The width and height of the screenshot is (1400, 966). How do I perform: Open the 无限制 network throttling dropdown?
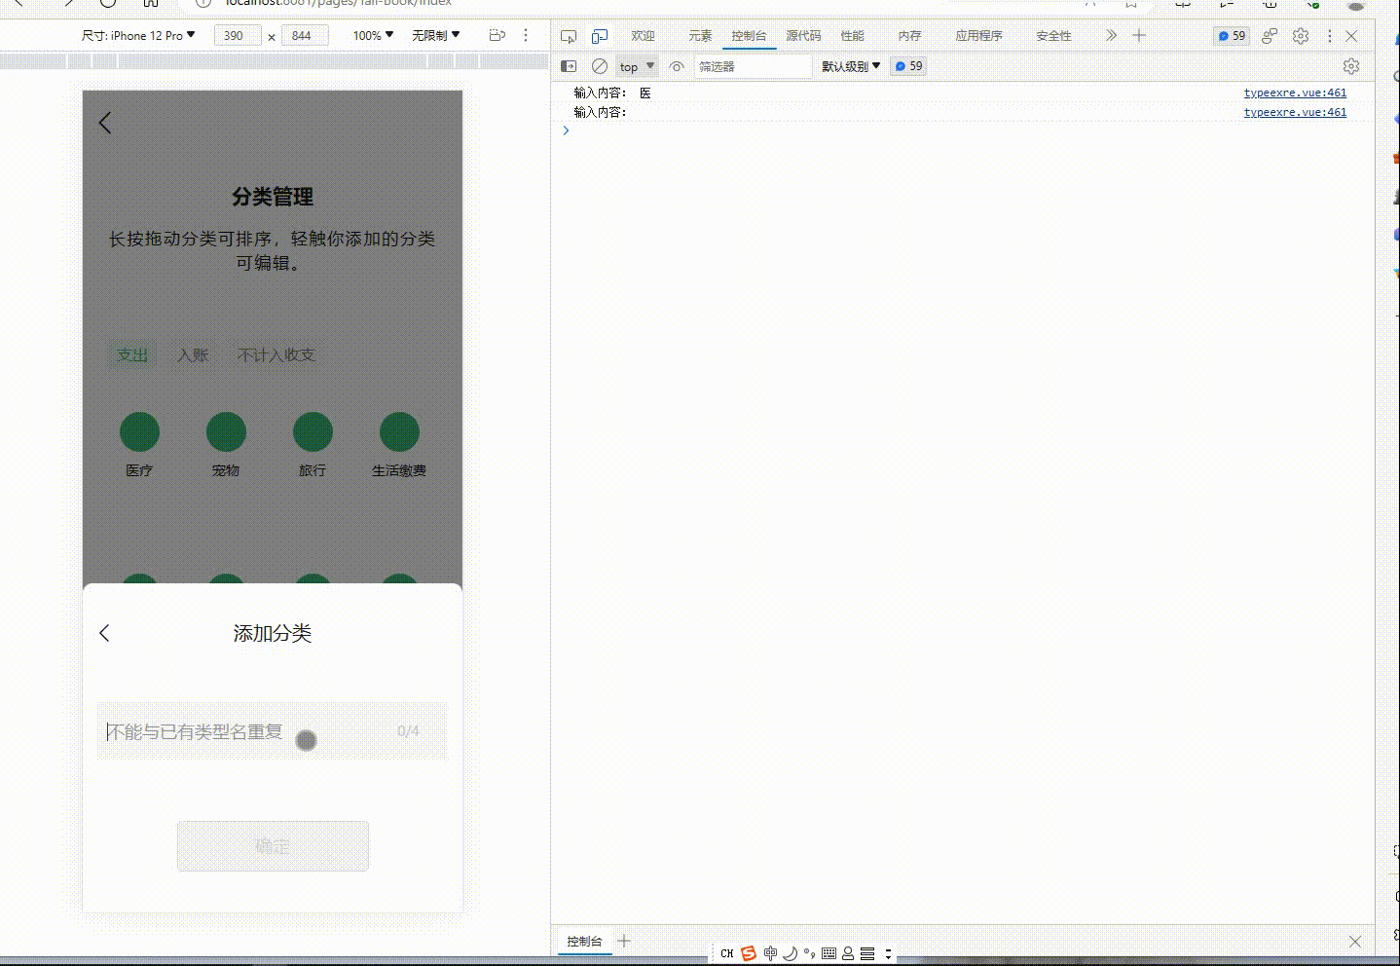click(x=433, y=34)
